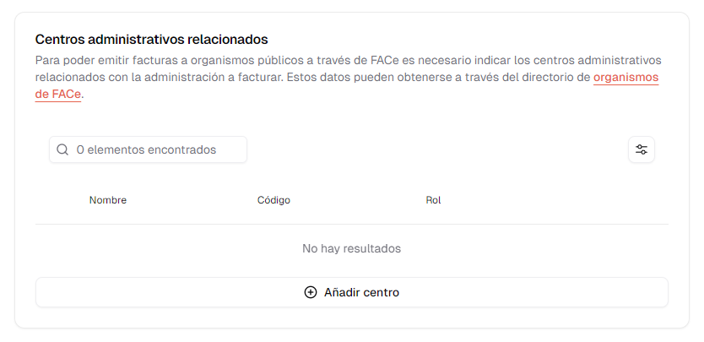This screenshot has width=704, height=342.
Task: Click the Añadir centro button
Action: point(352,292)
